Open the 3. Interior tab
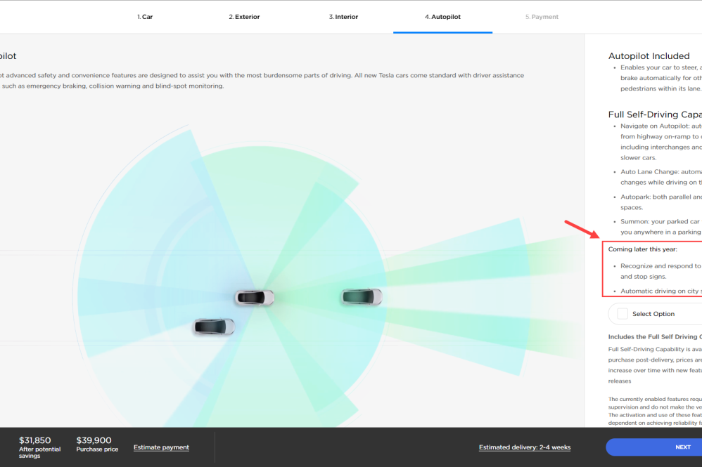The height and width of the screenshot is (467, 702). pyautogui.click(x=343, y=17)
